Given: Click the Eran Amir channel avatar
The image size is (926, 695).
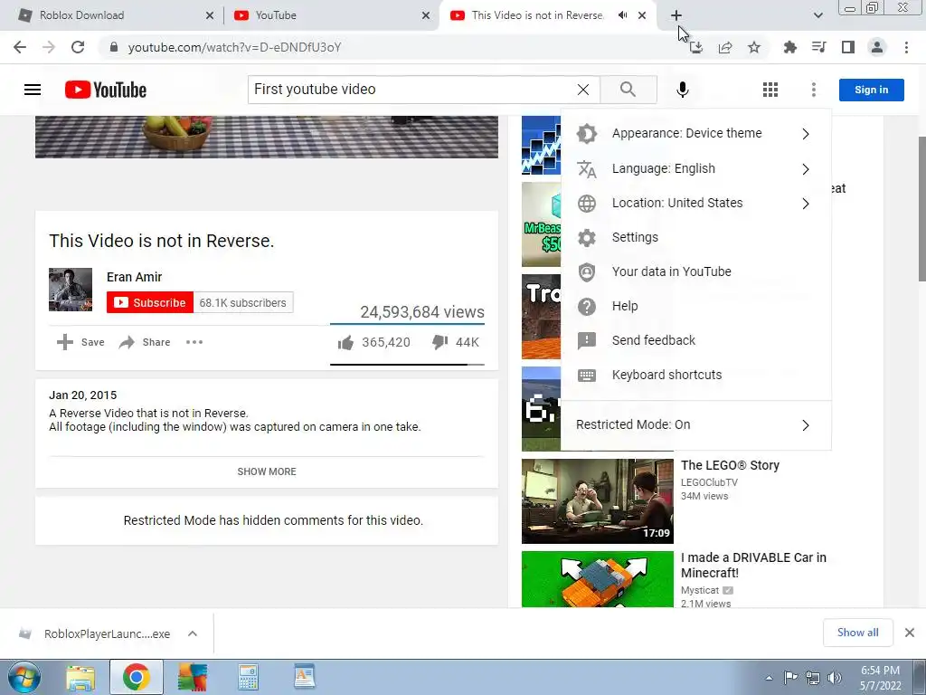Looking at the screenshot, I should coord(71,290).
